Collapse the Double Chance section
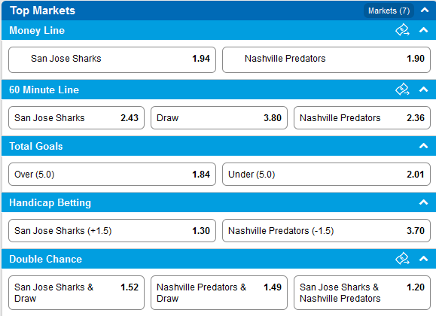 coord(423,259)
